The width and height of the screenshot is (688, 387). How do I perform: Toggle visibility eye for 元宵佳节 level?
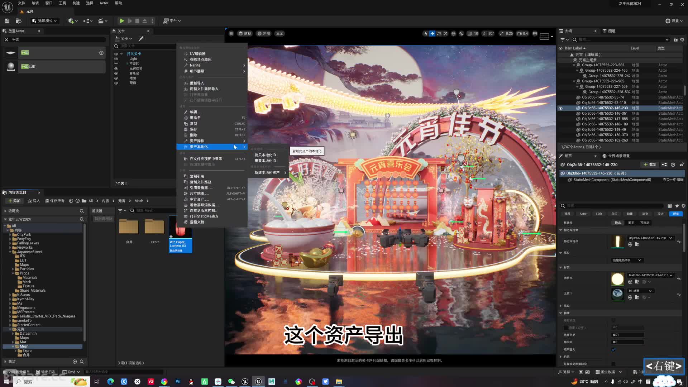(116, 68)
